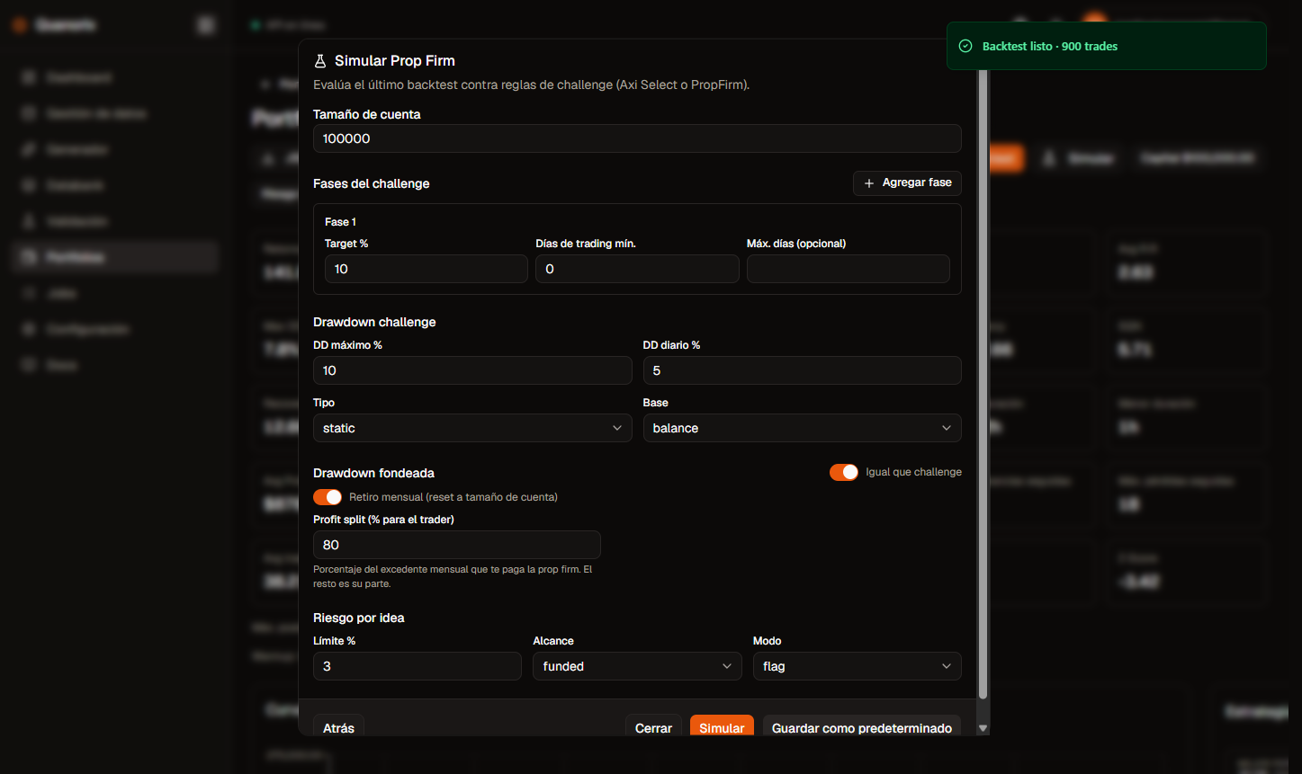This screenshot has height=774, width=1302.
Task: Click the dialog vertical scrollbar thumb
Action: (x=983, y=385)
